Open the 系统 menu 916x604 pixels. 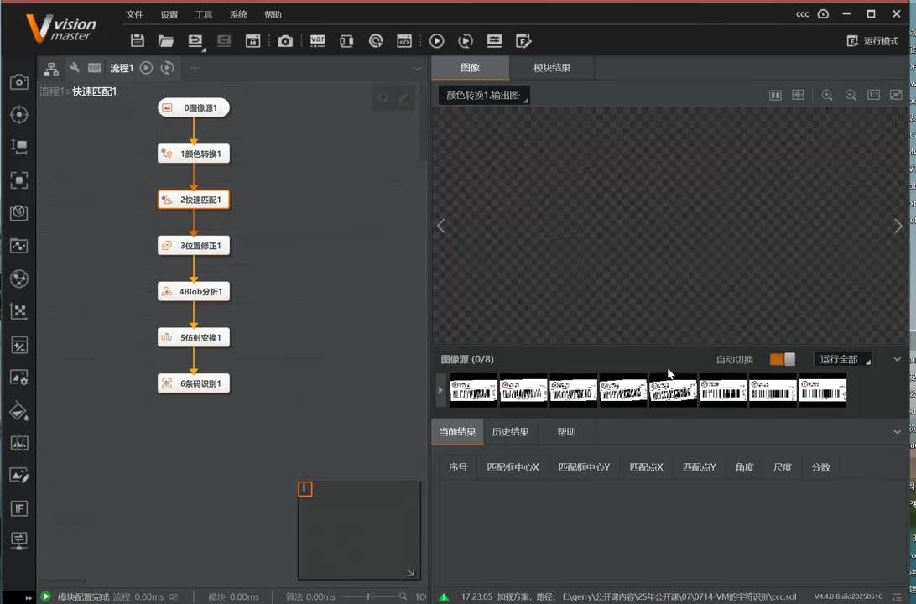[238, 14]
